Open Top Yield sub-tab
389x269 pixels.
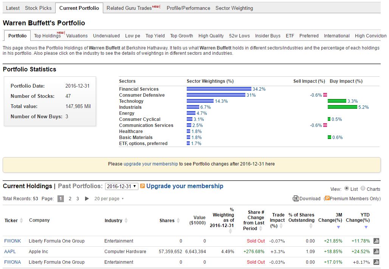tap(155, 36)
